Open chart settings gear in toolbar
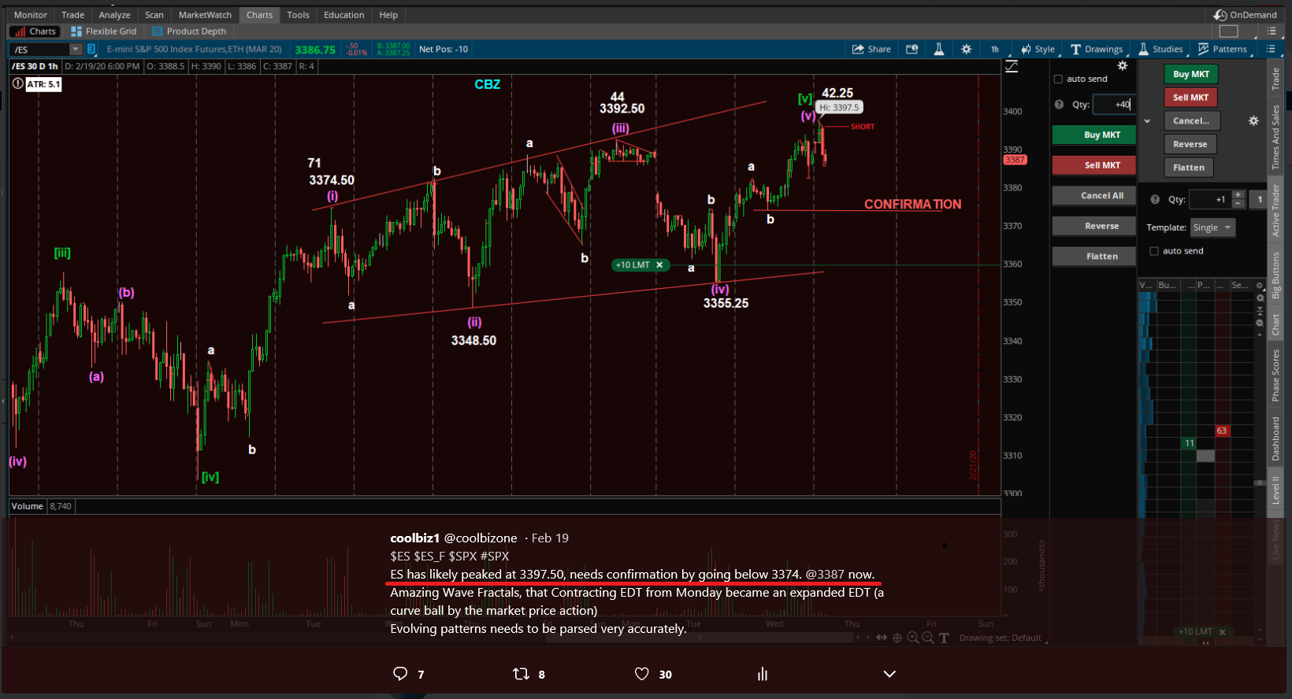This screenshot has width=1292, height=699. pyautogui.click(x=967, y=49)
